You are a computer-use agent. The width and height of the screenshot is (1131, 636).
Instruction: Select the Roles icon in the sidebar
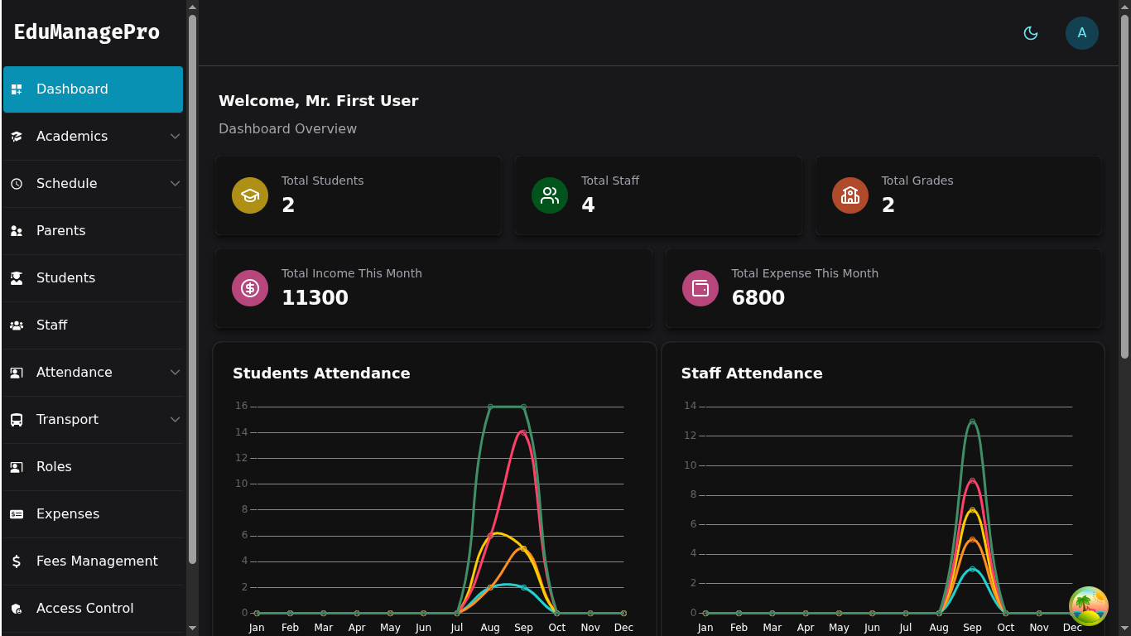(x=17, y=466)
